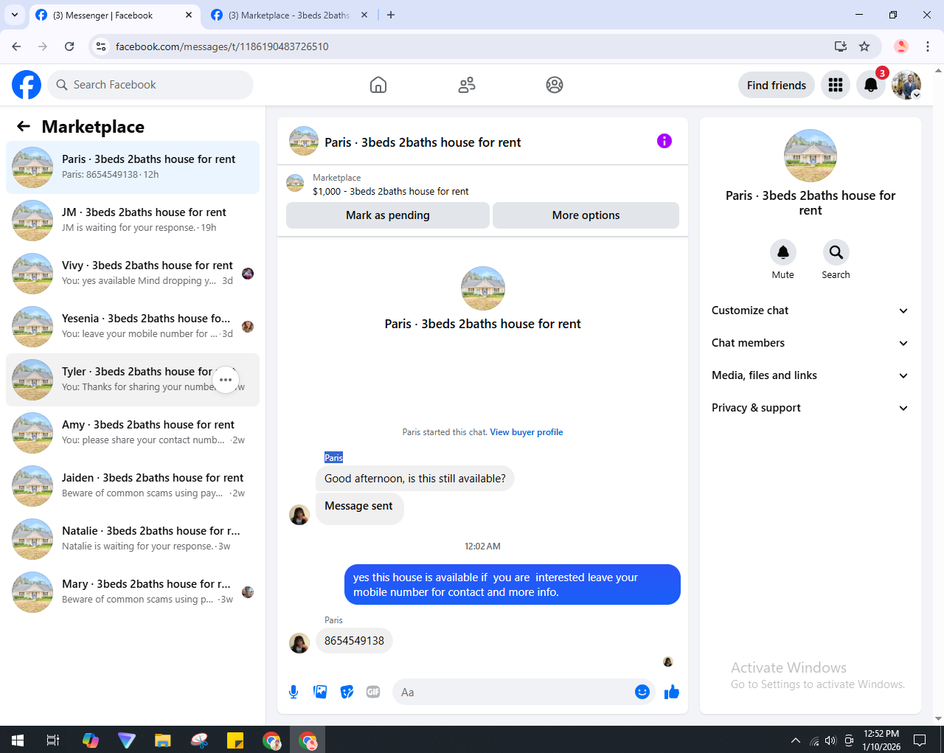Screen dimensions: 944x753
Task: Mute this conversation with the bell icon
Action: (783, 252)
